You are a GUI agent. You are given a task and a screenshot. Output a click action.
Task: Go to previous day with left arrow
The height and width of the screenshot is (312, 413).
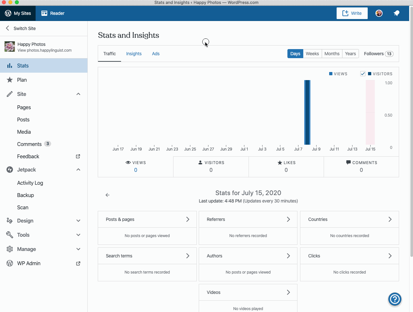[x=107, y=195]
